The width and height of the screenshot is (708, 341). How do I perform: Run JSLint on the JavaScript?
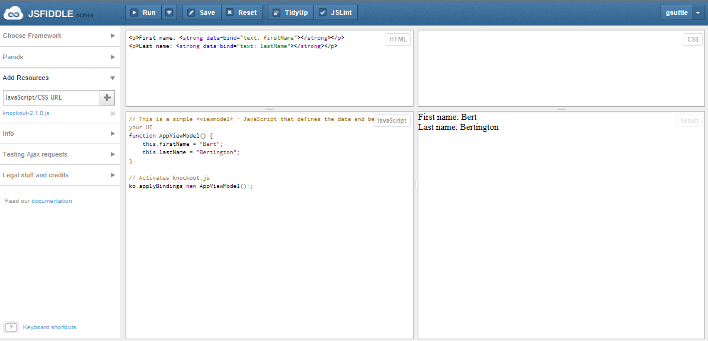coord(335,12)
